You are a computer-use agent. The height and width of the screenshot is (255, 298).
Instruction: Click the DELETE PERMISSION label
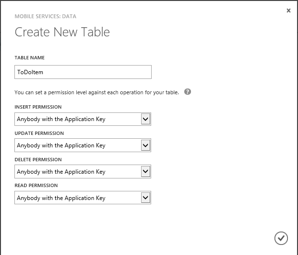click(38, 160)
